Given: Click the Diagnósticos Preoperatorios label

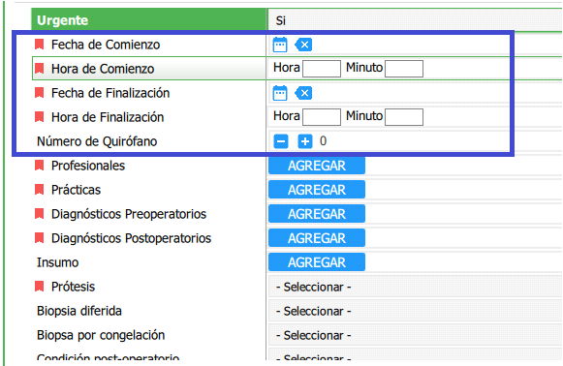Looking at the screenshot, I should pos(129,214).
